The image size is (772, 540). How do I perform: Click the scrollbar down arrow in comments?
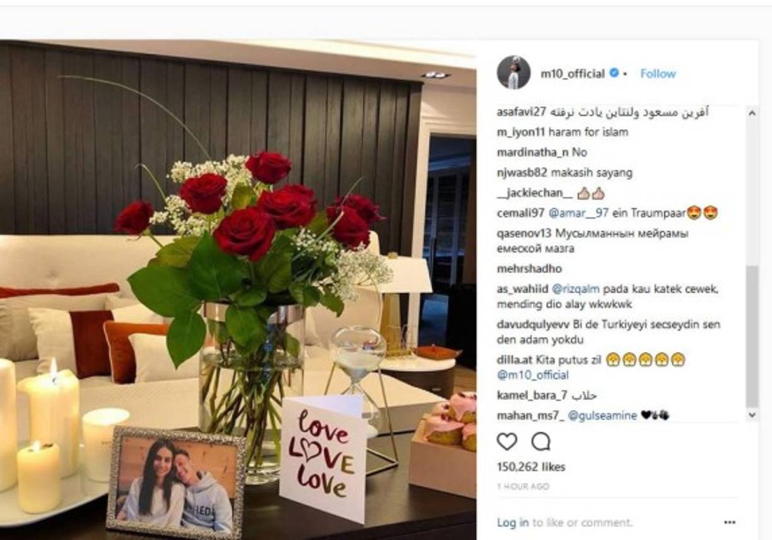click(x=752, y=415)
